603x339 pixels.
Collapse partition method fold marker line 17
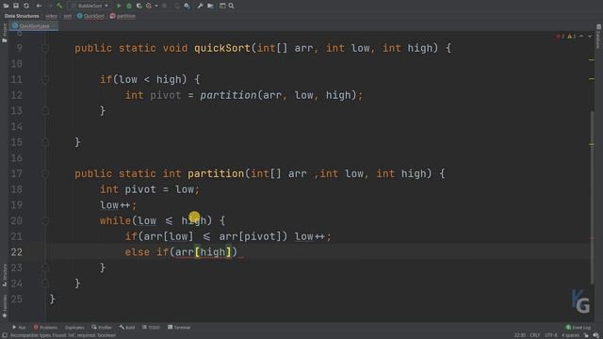(45, 173)
